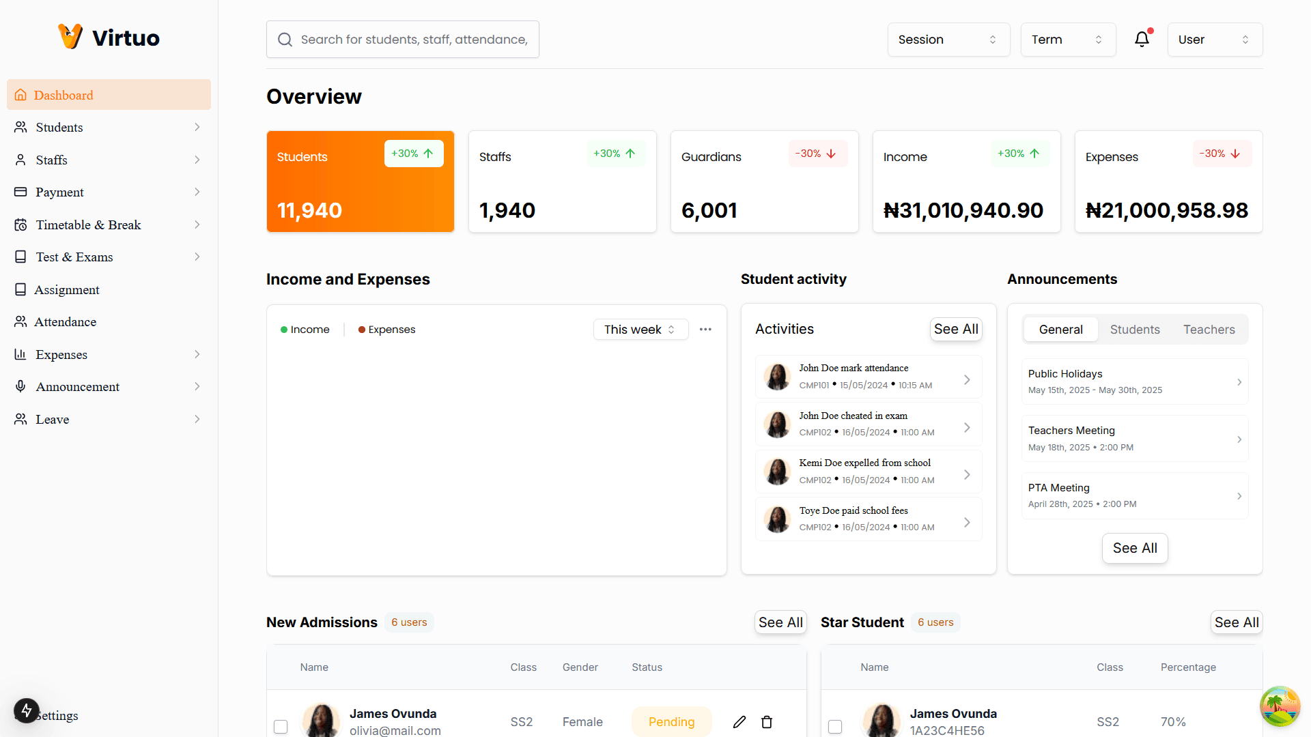
Task: Click the search students input field
Action: 402,40
